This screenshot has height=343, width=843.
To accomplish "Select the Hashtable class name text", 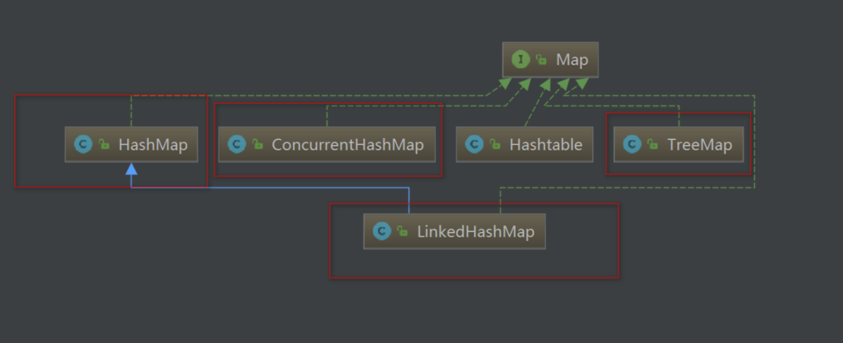I will [x=545, y=145].
